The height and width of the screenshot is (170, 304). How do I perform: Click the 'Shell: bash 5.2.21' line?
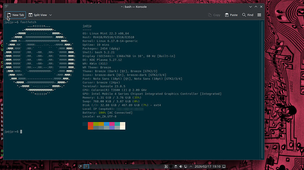coord(99,52)
